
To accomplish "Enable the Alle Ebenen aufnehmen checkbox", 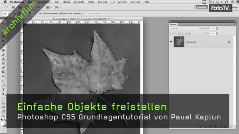I will click(x=38, y=14).
